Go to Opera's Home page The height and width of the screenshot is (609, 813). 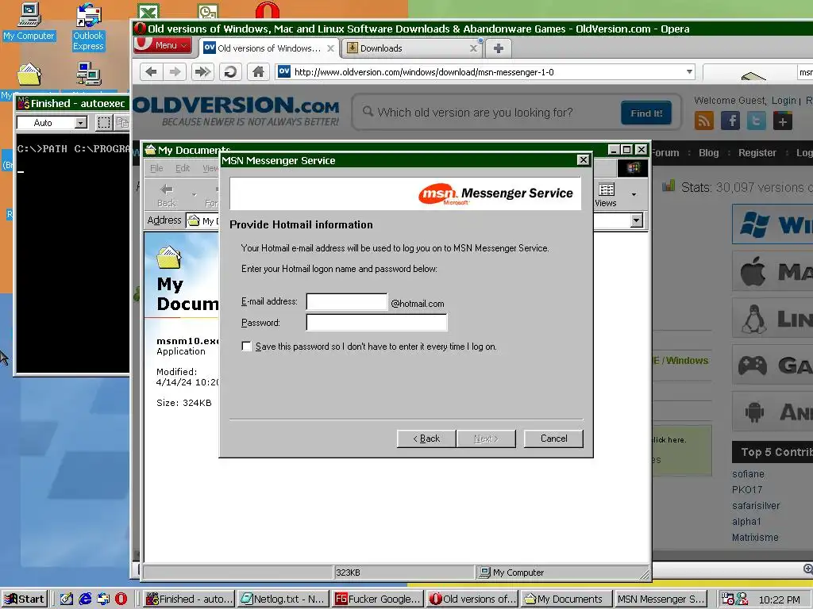(x=258, y=72)
